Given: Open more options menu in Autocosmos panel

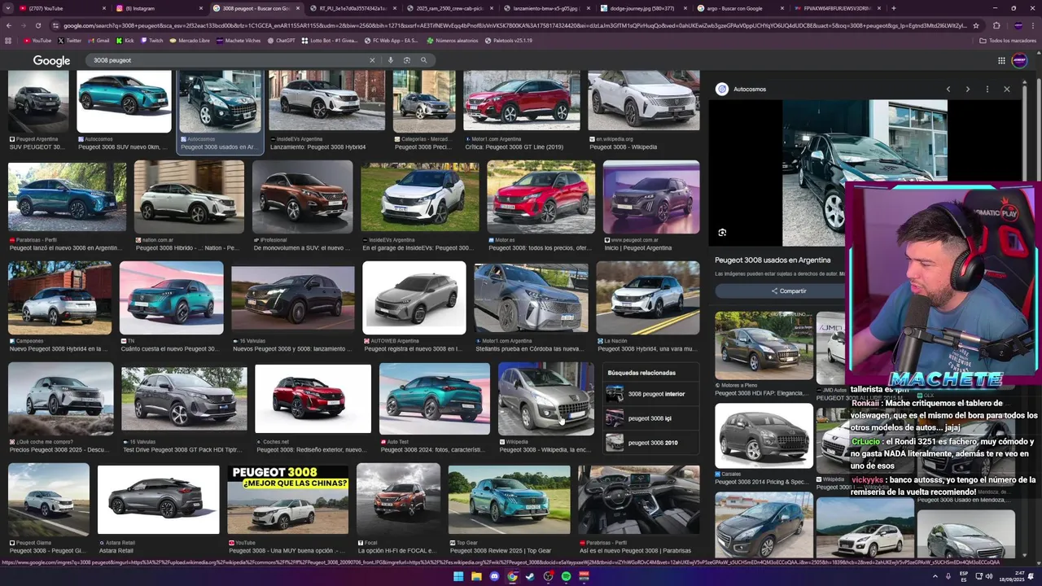Looking at the screenshot, I should coord(987,89).
